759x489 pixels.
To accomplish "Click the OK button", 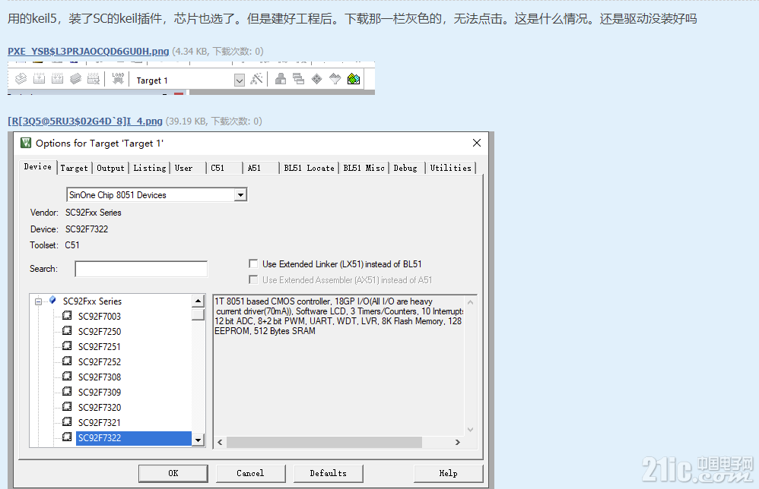I will click(173, 474).
